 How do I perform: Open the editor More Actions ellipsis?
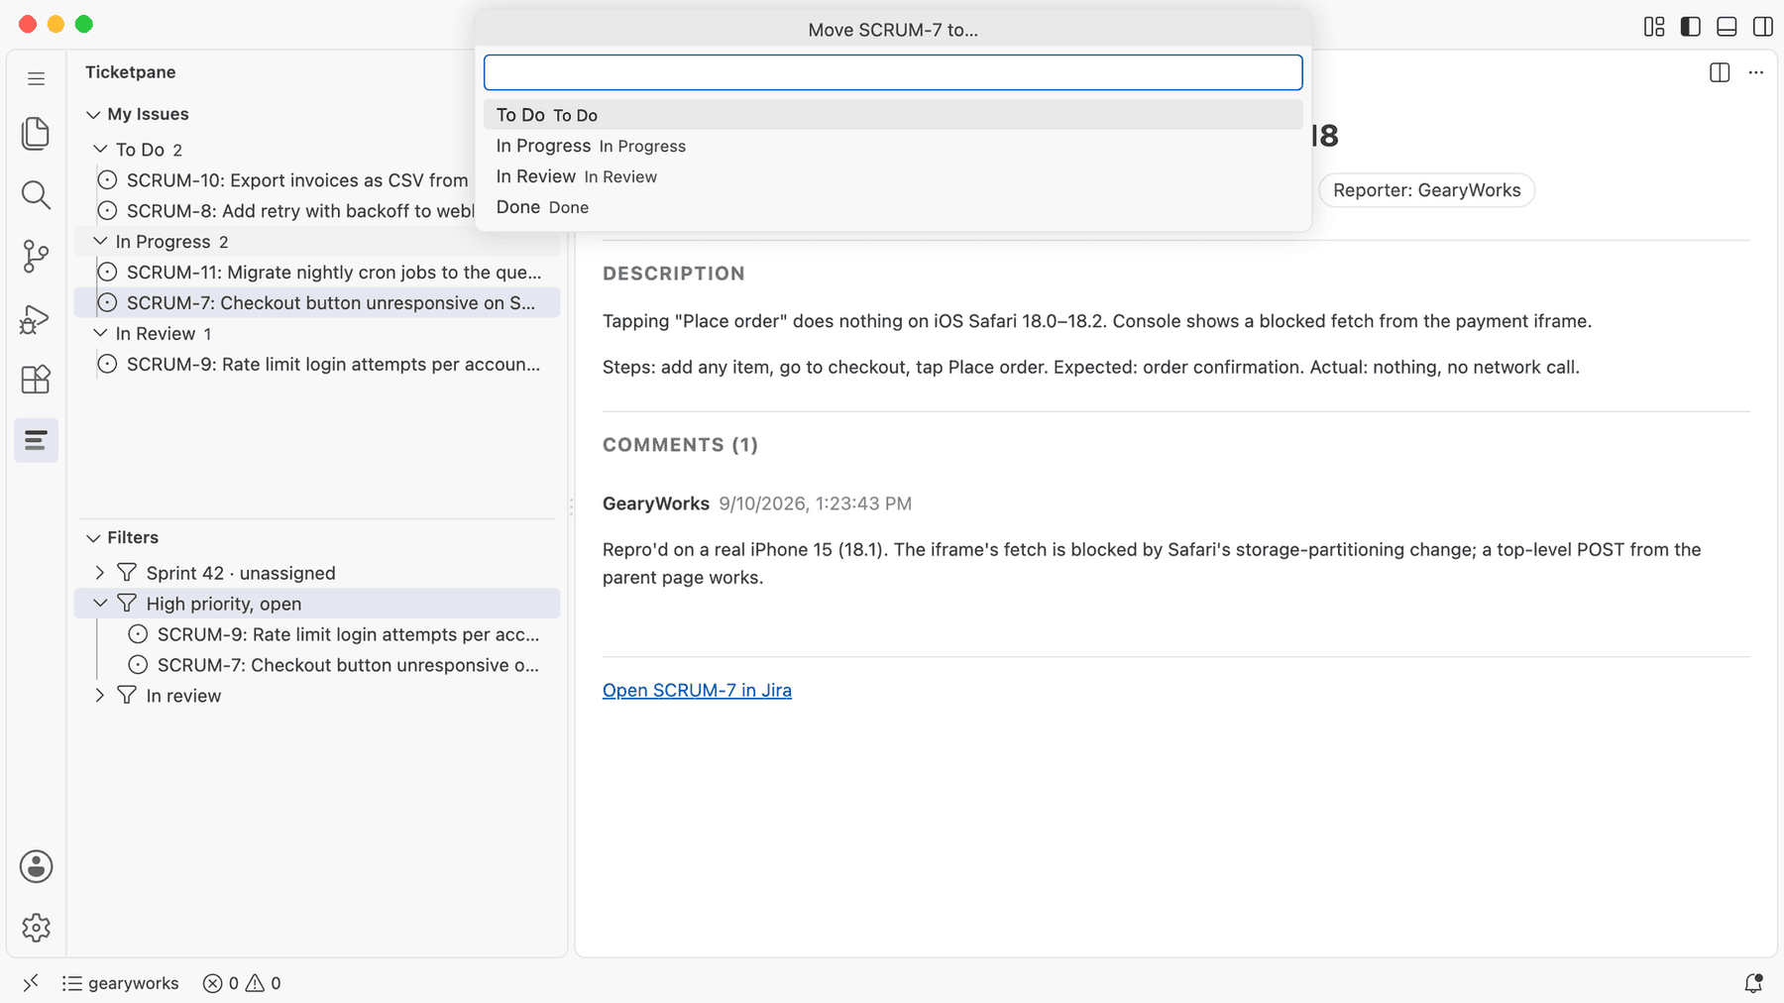(x=1756, y=72)
